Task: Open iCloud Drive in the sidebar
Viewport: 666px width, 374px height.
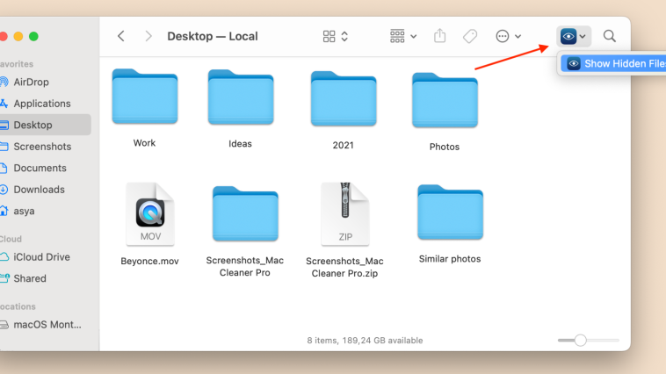Action: coord(41,257)
